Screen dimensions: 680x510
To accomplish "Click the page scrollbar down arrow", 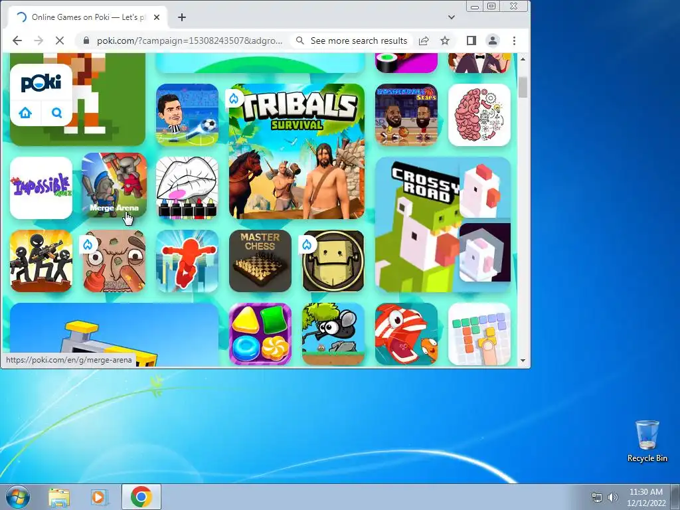I will coord(523,361).
